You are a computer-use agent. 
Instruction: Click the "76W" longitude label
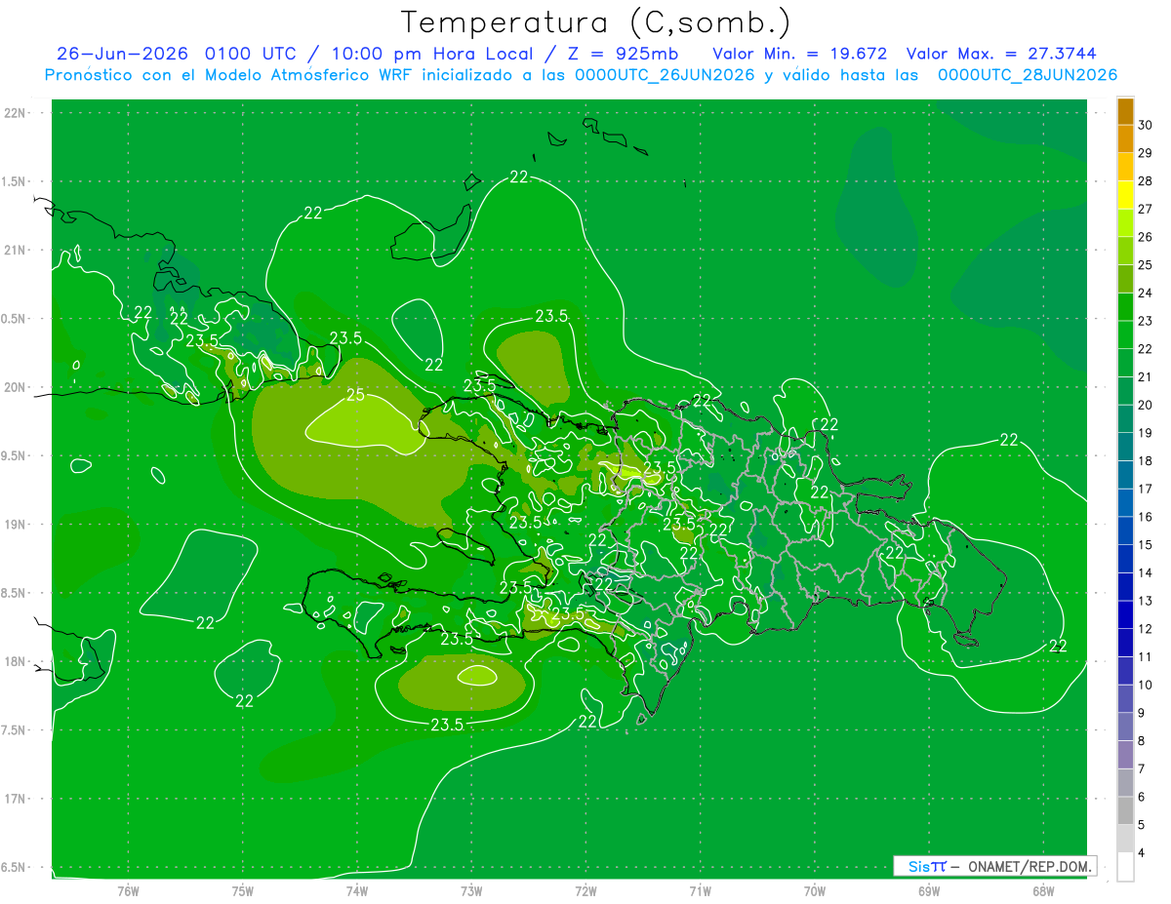(x=128, y=891)
